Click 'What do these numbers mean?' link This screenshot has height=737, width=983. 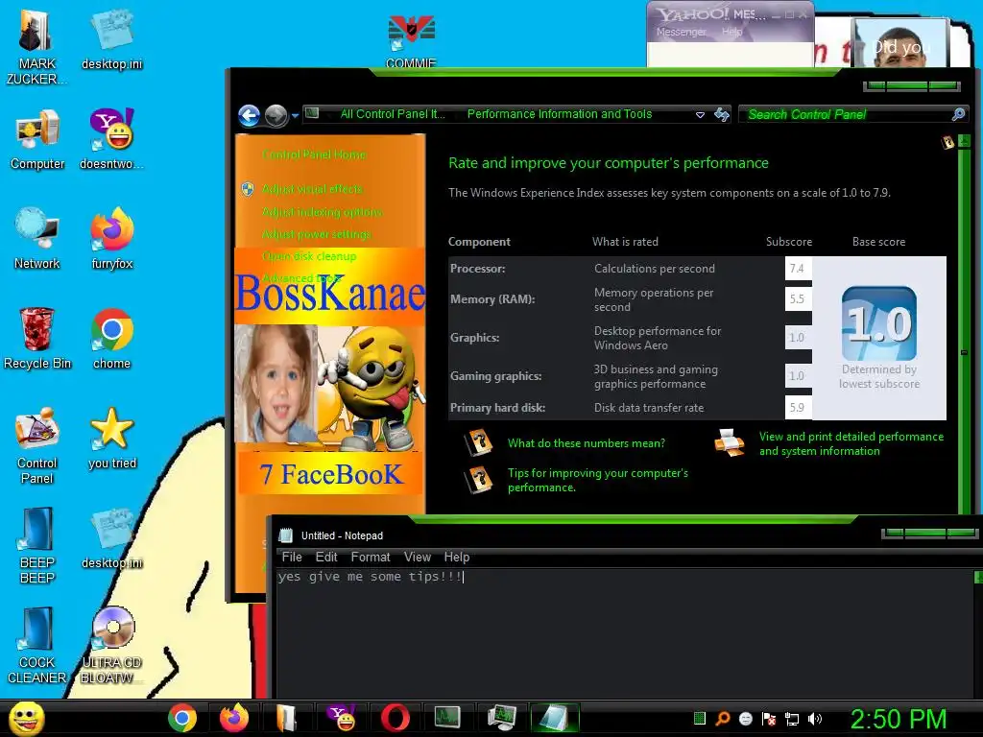pyautogui.click(x=587, y=443)
